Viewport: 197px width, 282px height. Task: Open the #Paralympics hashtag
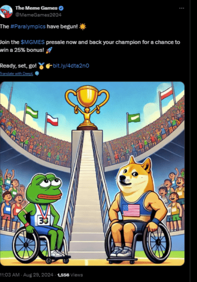click(28, 26)
